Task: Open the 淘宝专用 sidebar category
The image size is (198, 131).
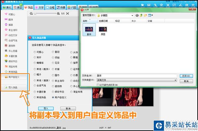Action: (11, 66)
